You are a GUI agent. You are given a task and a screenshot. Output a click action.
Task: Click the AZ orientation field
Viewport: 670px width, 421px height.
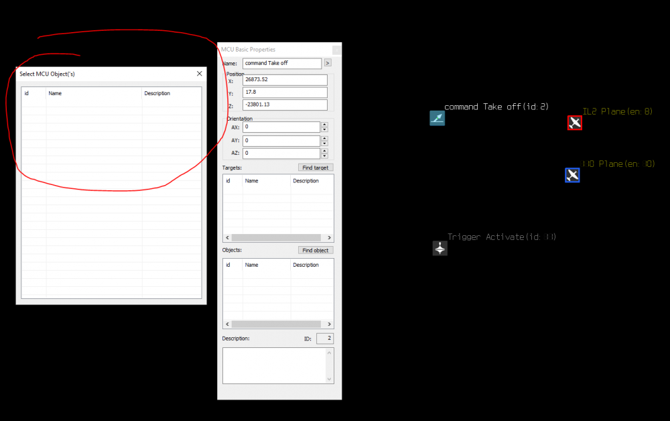pos(281,153)
